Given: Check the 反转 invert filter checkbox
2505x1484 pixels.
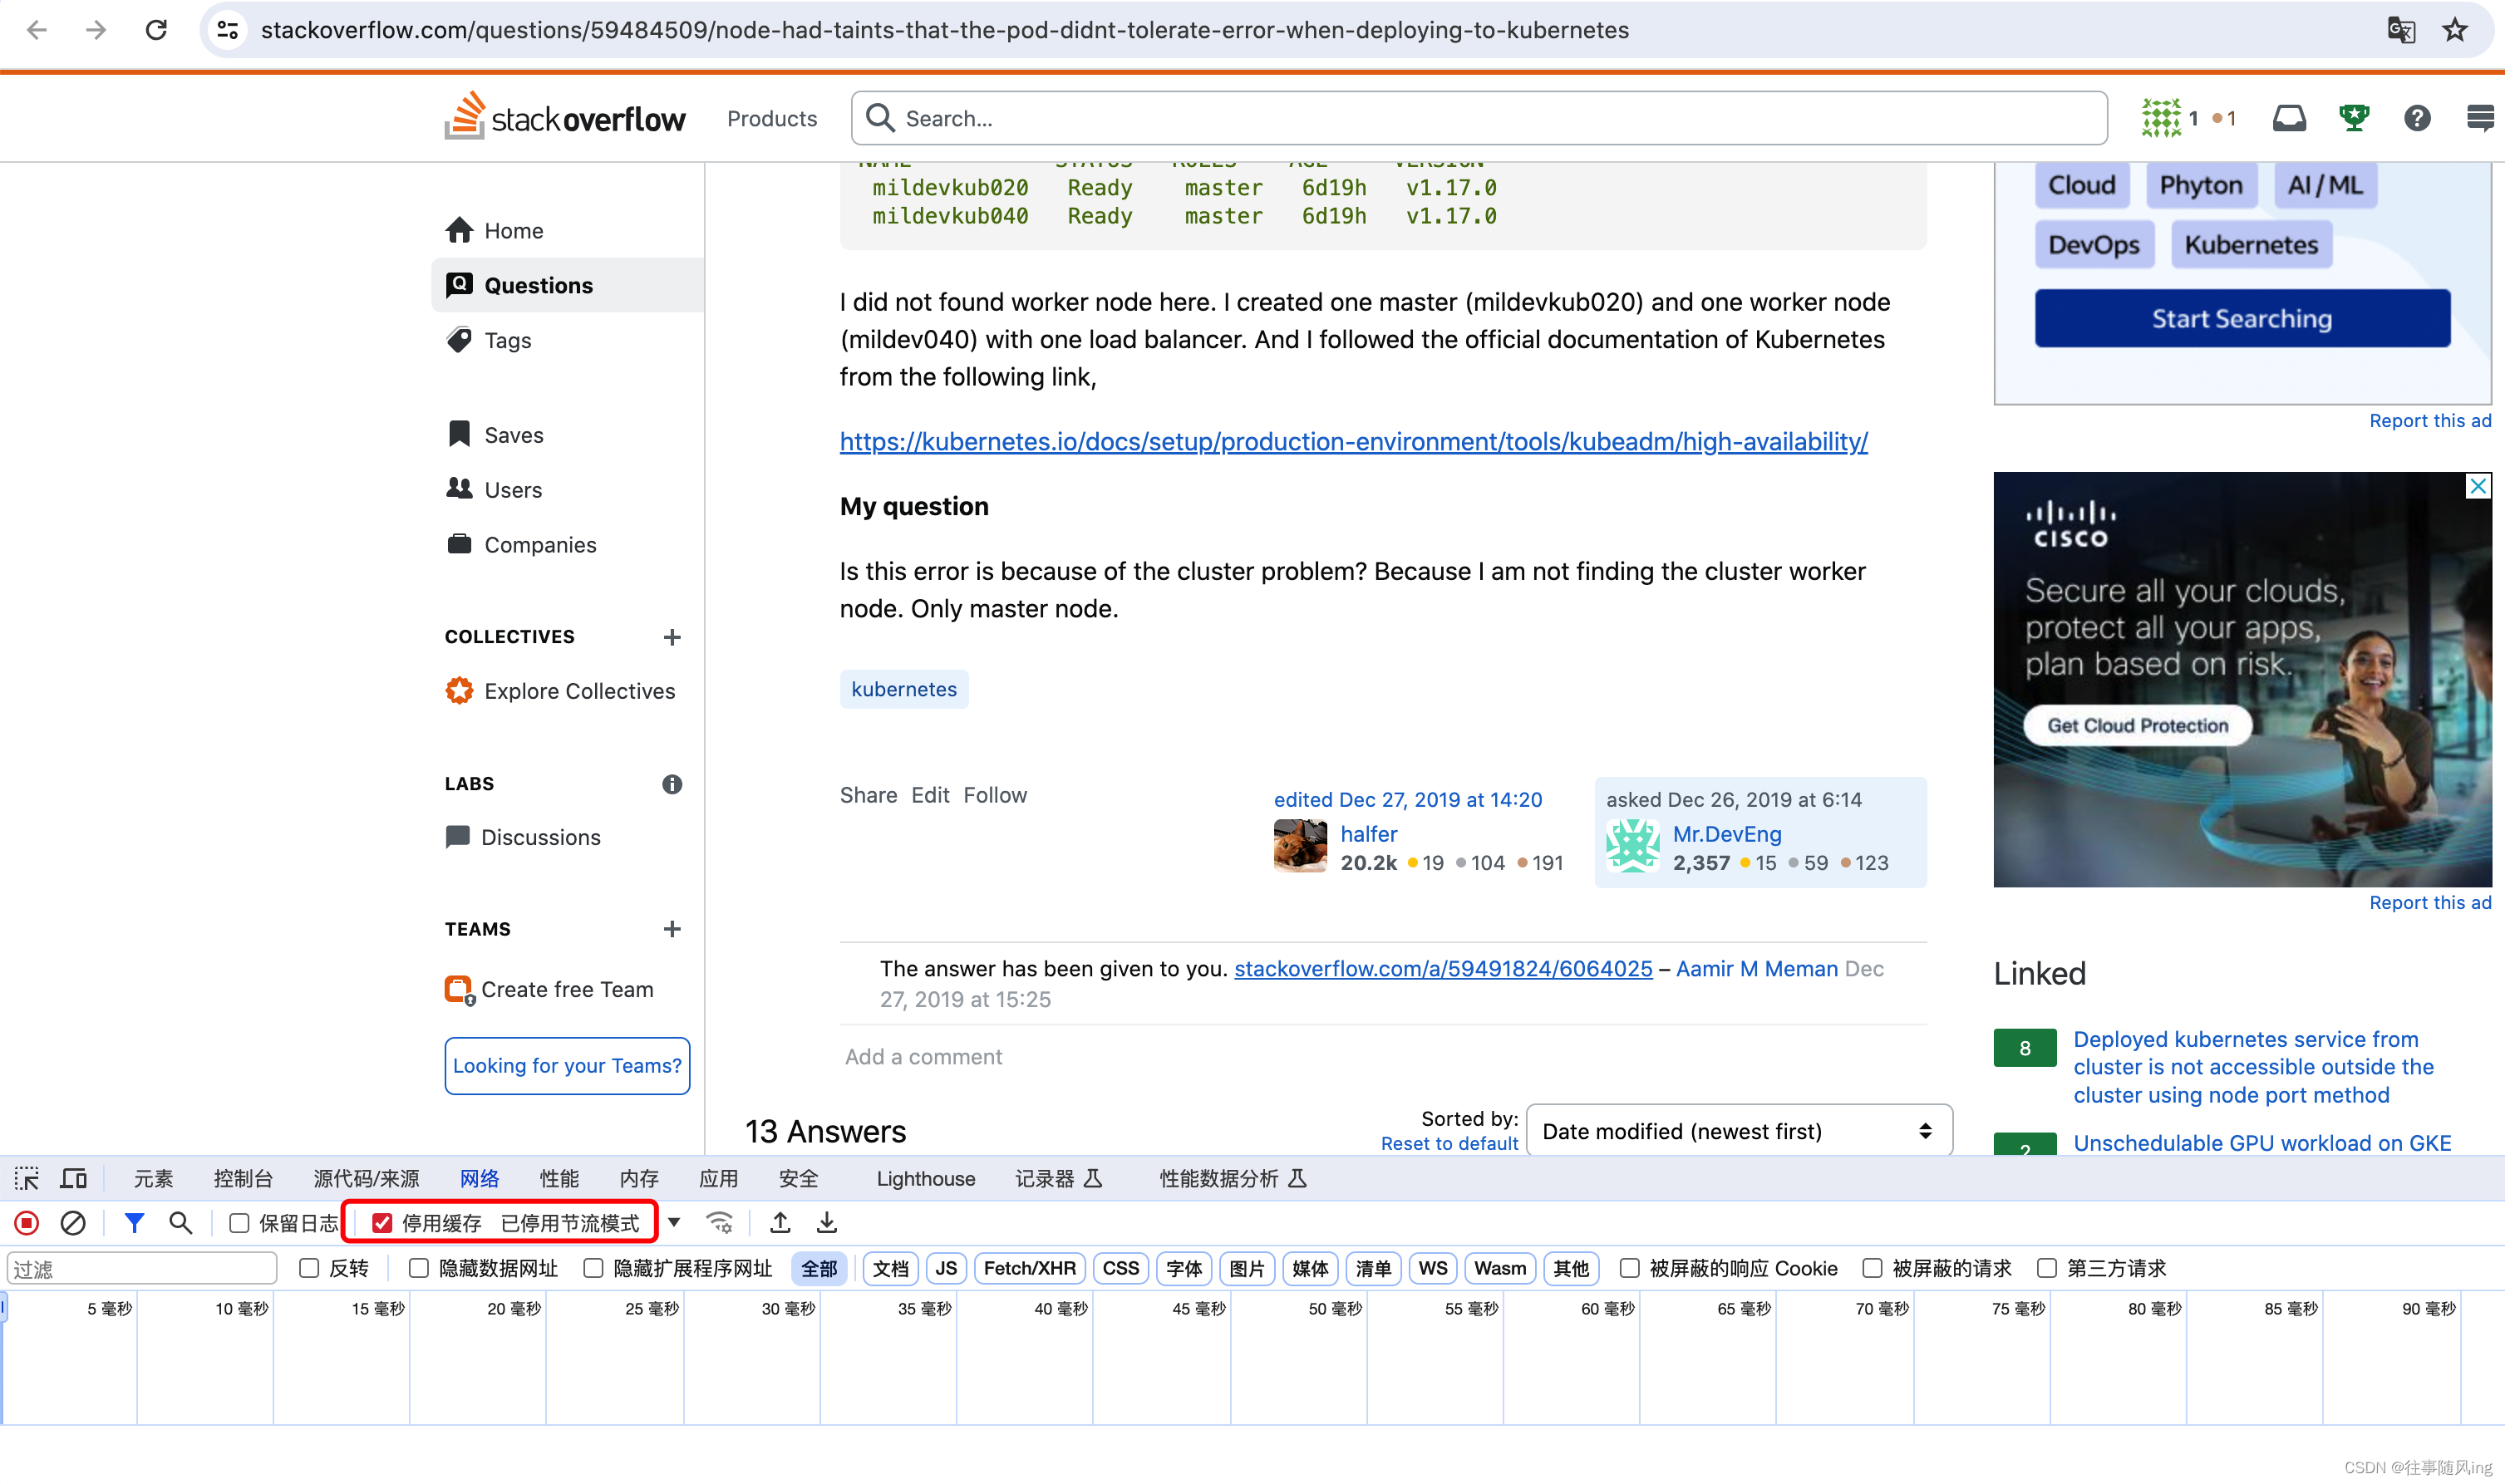Looking at the screenshot, I should [309, 1268].
